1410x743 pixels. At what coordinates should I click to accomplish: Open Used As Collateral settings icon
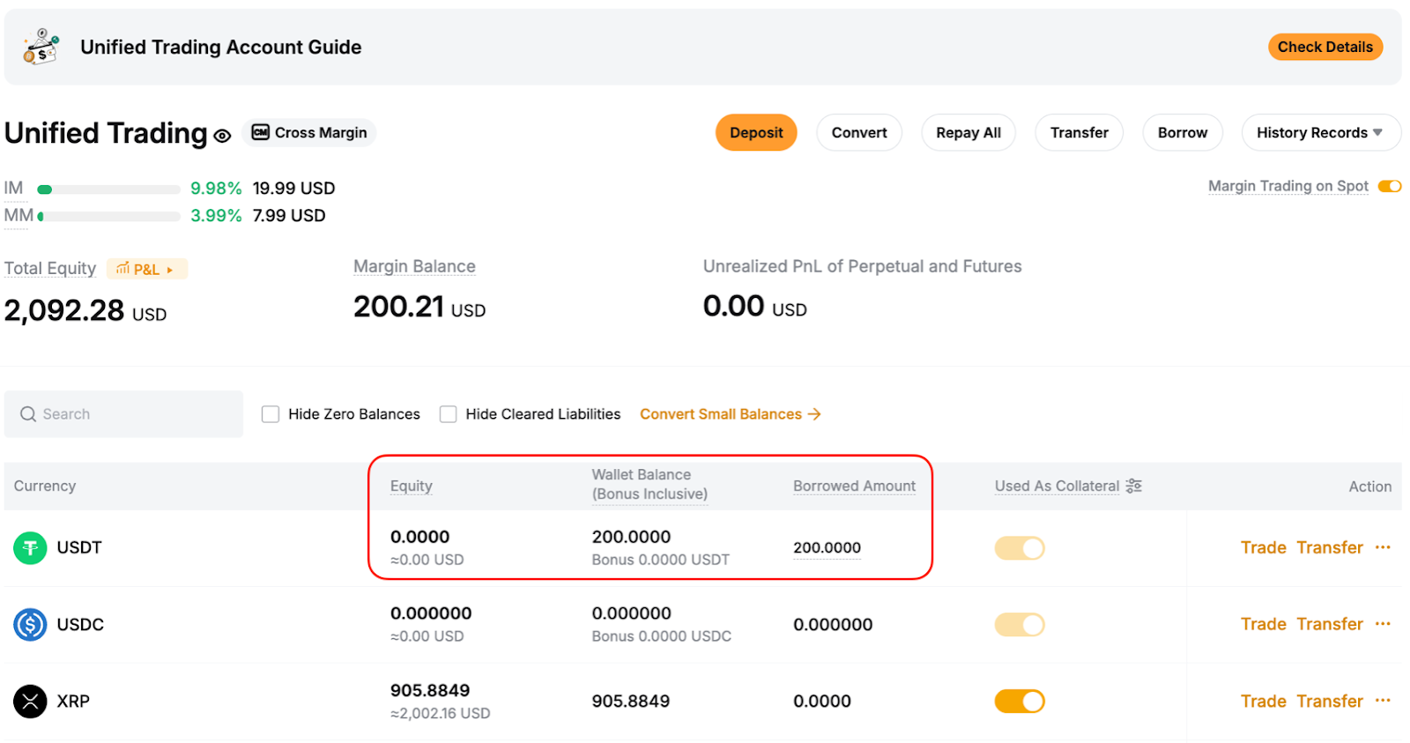coord(1133,486)
